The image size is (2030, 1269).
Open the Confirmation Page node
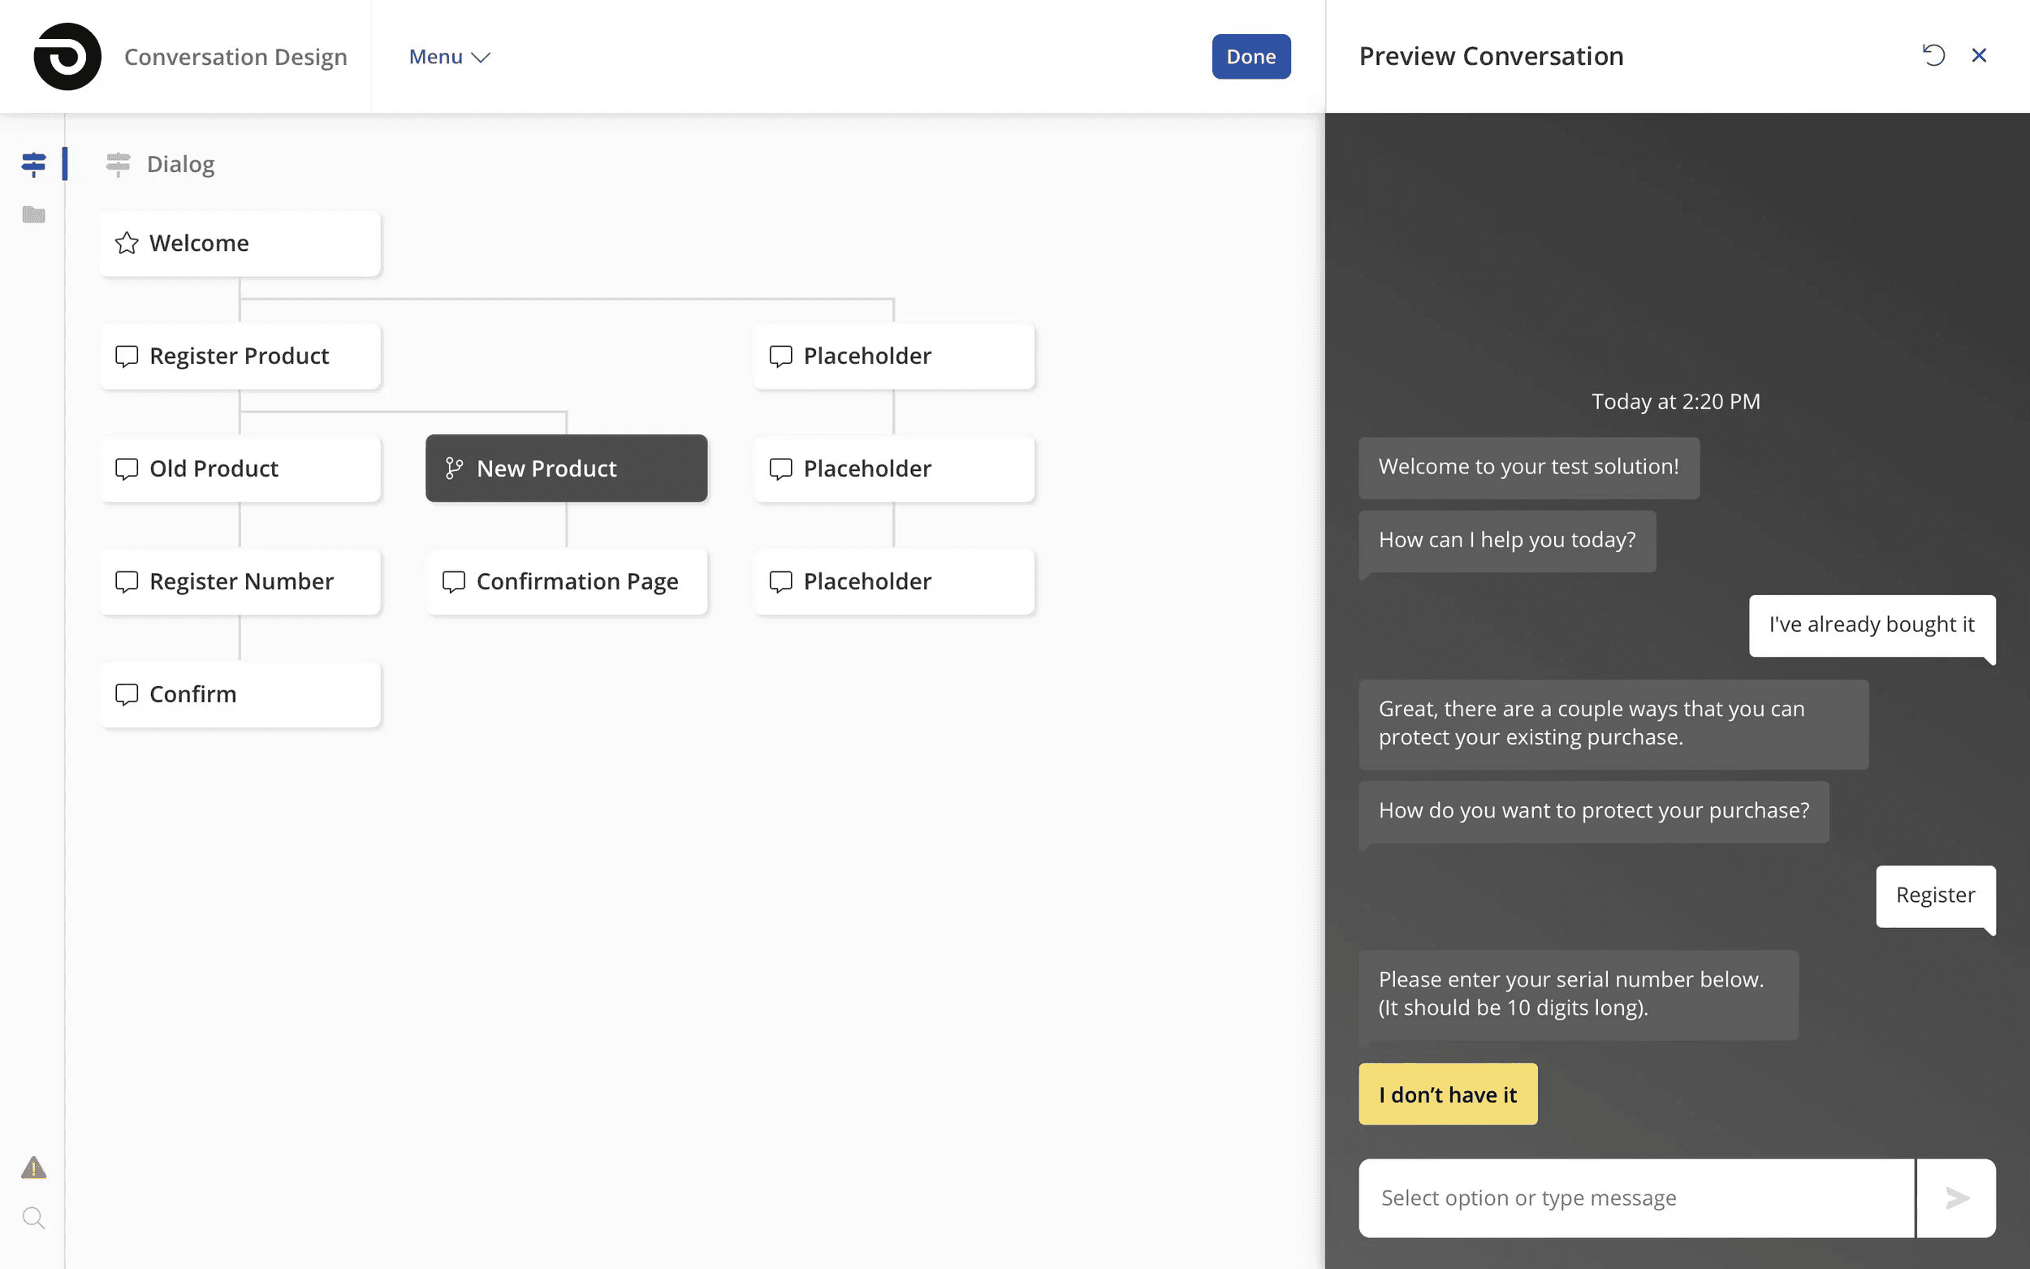tap(567, 581)
